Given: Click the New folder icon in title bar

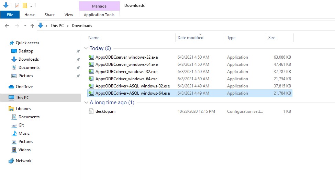Looking at the screenshot, I should 25,5.
